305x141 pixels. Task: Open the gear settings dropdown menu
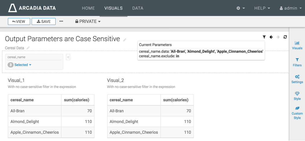240,8
